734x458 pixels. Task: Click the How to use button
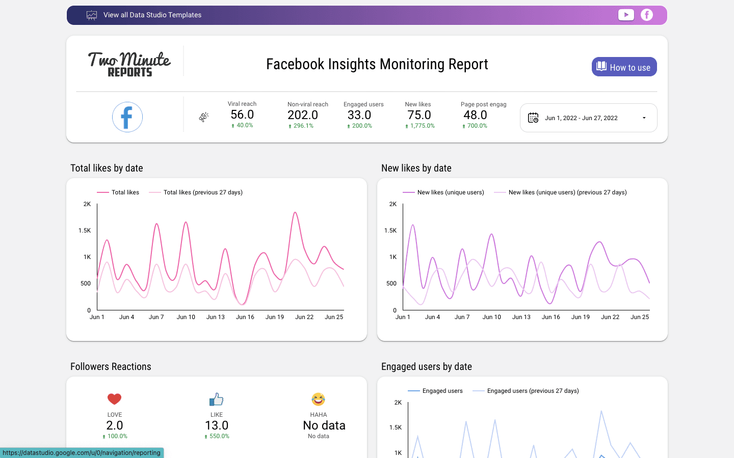(x=624, y=66)
